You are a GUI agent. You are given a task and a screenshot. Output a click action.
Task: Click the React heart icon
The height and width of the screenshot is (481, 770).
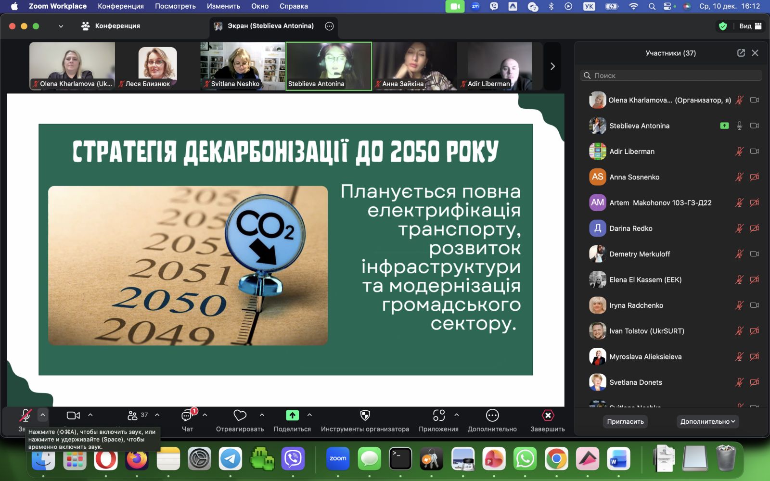[x=240, y=416]
